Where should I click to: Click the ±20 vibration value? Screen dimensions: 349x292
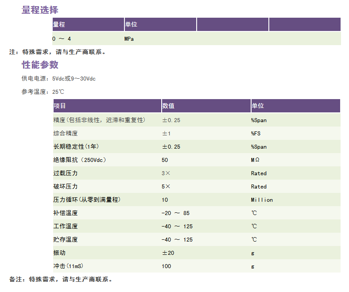click(x=168, y=253)
